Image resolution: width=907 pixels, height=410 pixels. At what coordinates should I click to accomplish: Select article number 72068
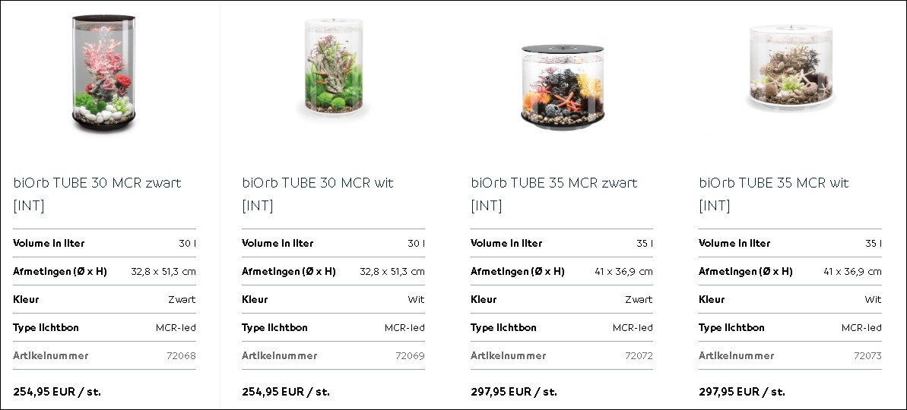point(181,356)
